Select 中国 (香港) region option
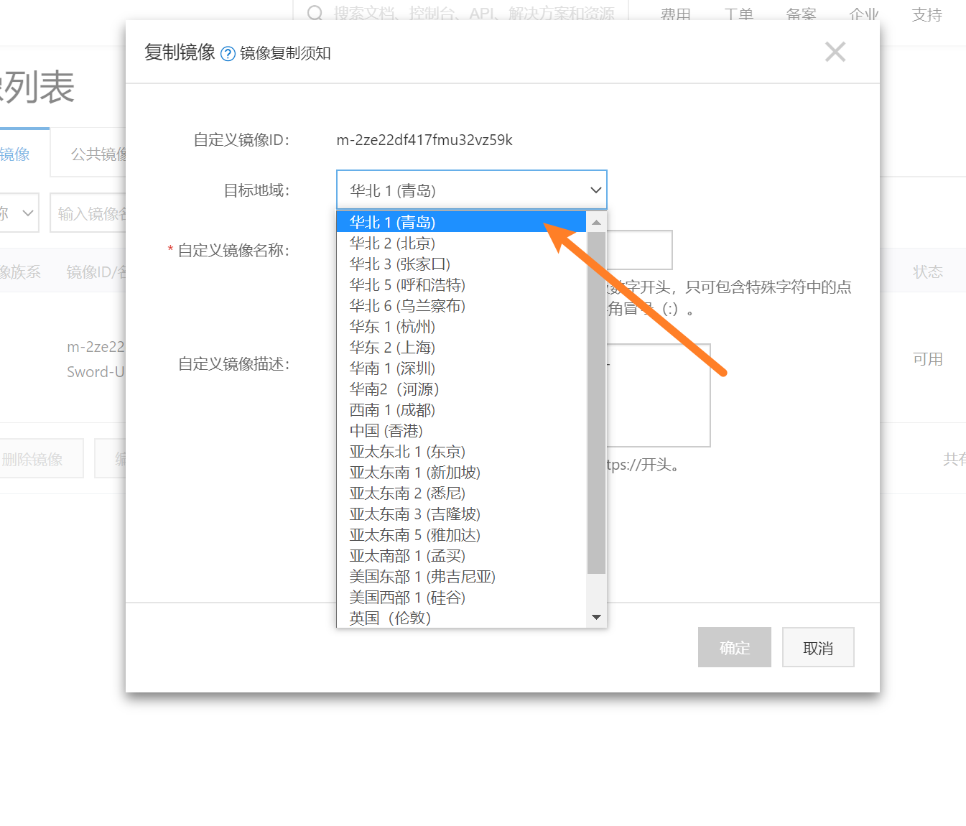This screenshot has width=966, height=826. pos(386,430)
